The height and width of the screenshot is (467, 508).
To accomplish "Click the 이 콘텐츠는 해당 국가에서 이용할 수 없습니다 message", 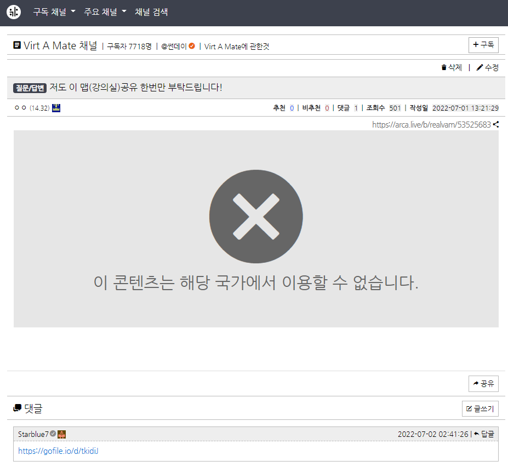I will click(256, 282).
